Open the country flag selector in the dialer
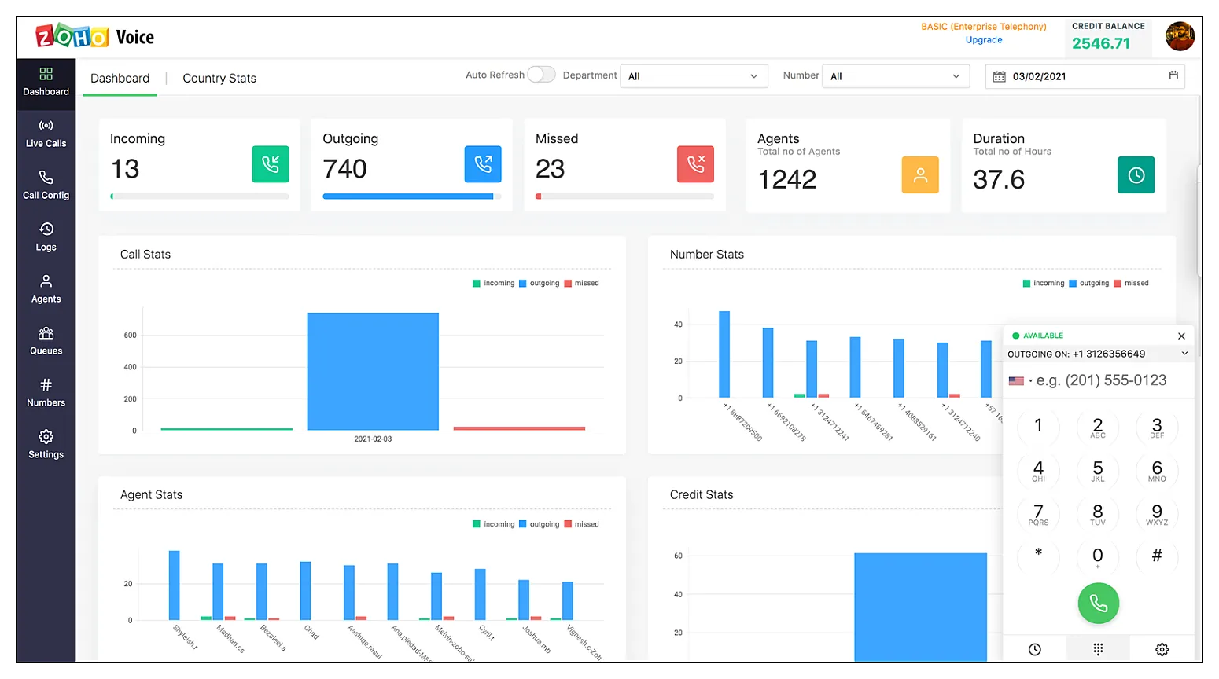Image resolution: width=1219 pixels, height=679 pixels. pos(1018,380)
